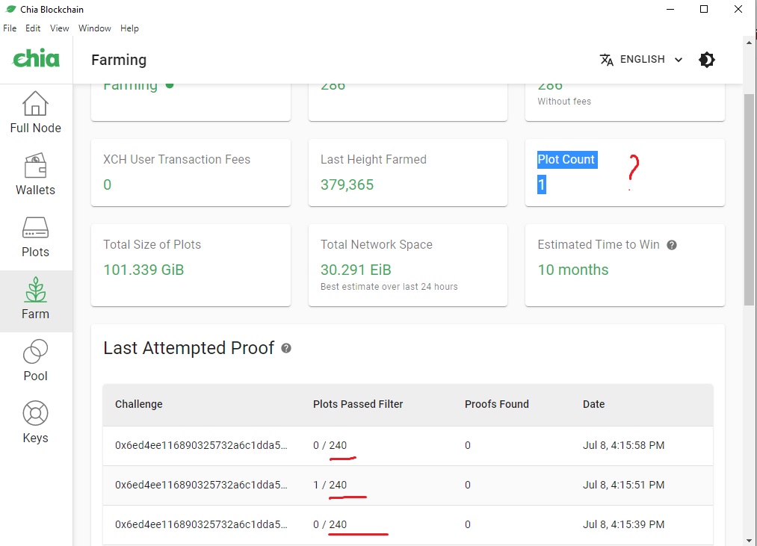Click the translate language icon

pos(606,60)
